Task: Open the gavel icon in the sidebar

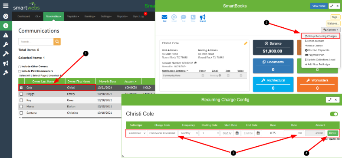Action: click(x=6, y=72)
